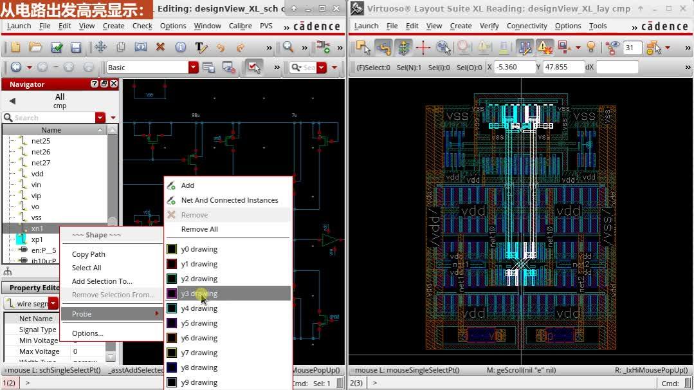Pick the y3 drawing color swatch
This screenshot has height=390, width=694.
click(172, 293)
